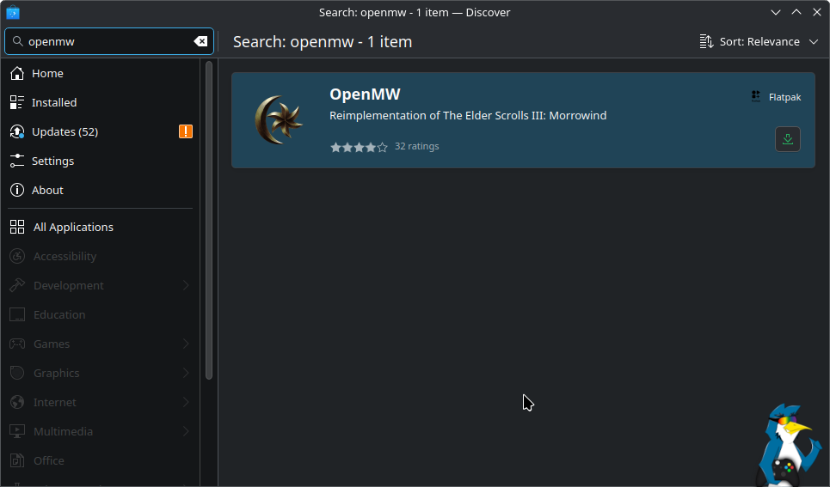Expand the Development category chevron

pos(186,285)
